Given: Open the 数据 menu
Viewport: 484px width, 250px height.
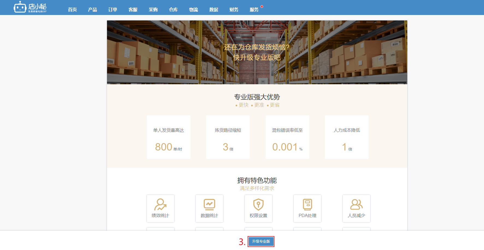Looking at the screenshot, I should click(214, 10).
